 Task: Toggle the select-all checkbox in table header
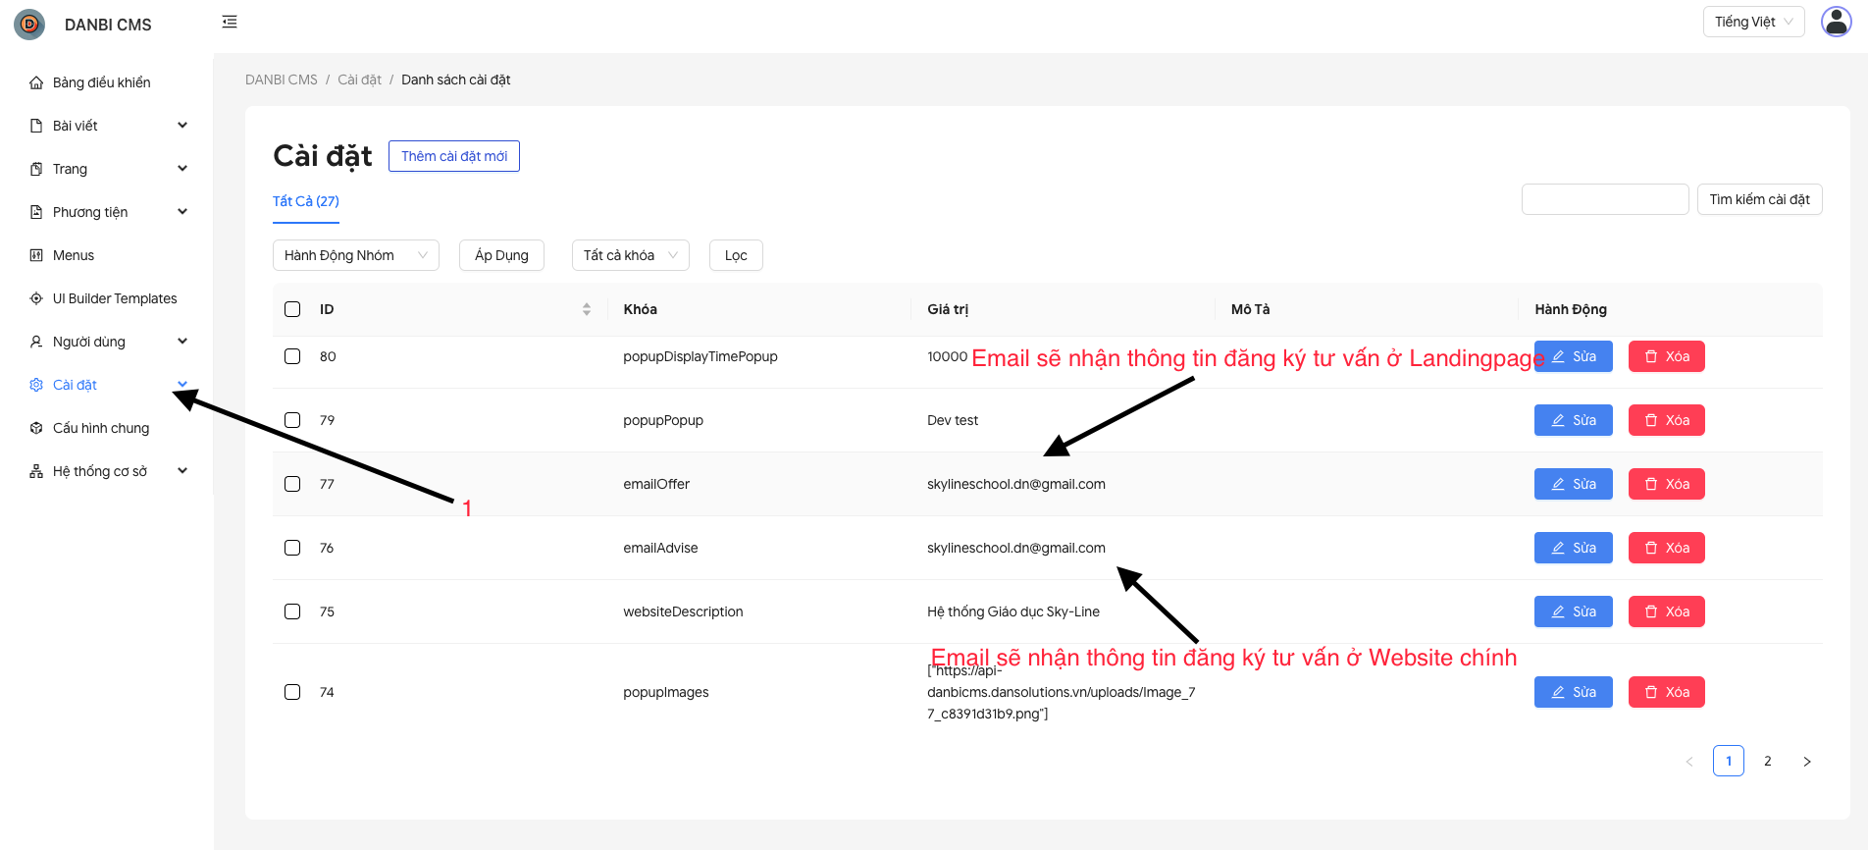tap(292, 309)
